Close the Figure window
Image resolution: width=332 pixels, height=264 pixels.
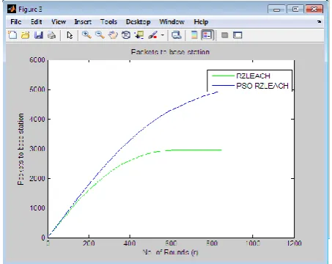coord(314,10)
